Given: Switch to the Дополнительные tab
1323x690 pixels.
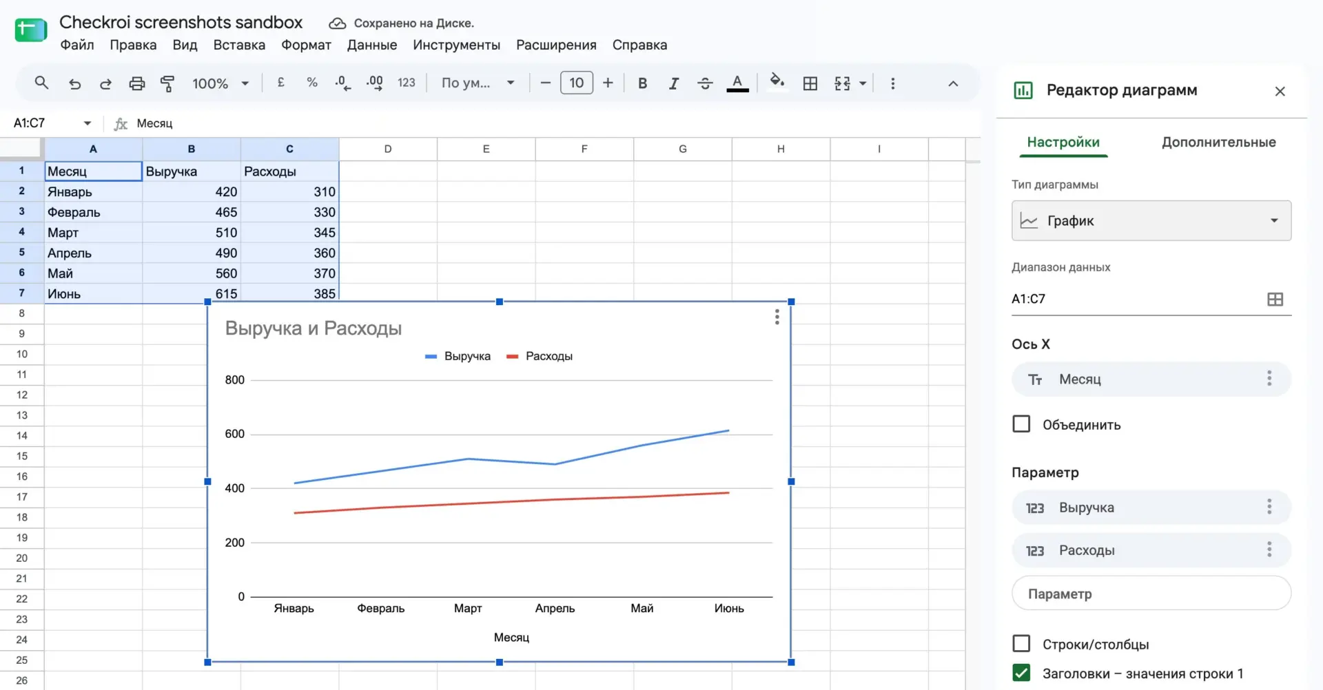Looking at the screenshot, I should (x=1218, y=142).
